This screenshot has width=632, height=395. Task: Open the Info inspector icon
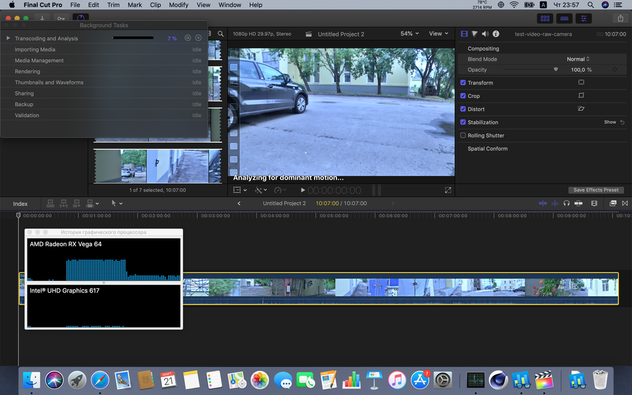496,34
